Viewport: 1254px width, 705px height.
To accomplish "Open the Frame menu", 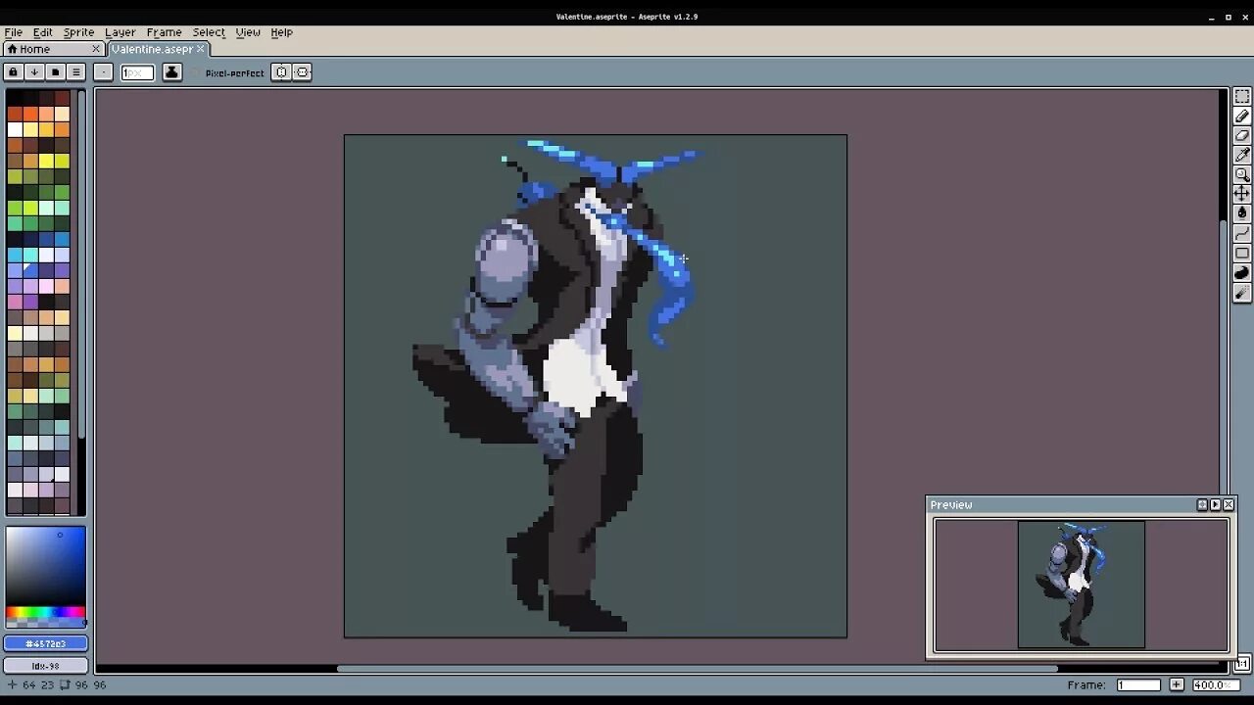I will tap(164, 32).
